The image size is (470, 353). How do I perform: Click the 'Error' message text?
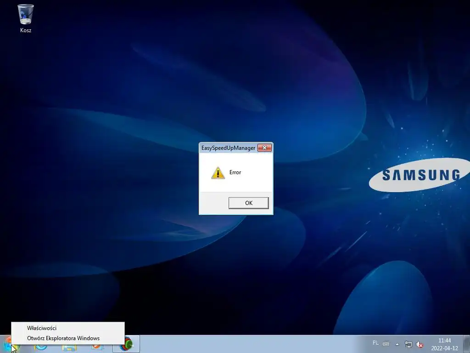point(235,172)
